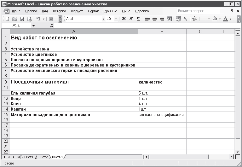Click the workbook control icon left of Файл
This screenshot has height=167, width=242.
click(x=7, y=11)
